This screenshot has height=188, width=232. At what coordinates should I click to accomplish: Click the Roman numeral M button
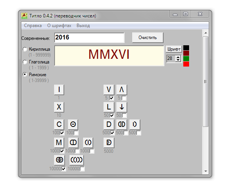[59, 143]
